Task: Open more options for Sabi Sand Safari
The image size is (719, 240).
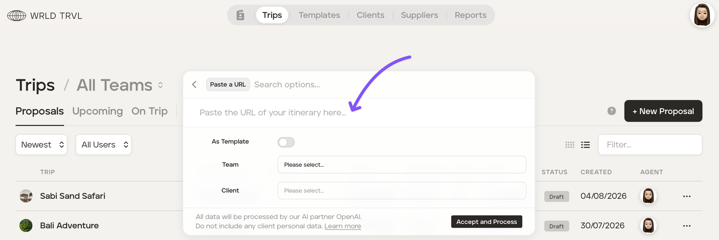Action: (x=687, y=196)
